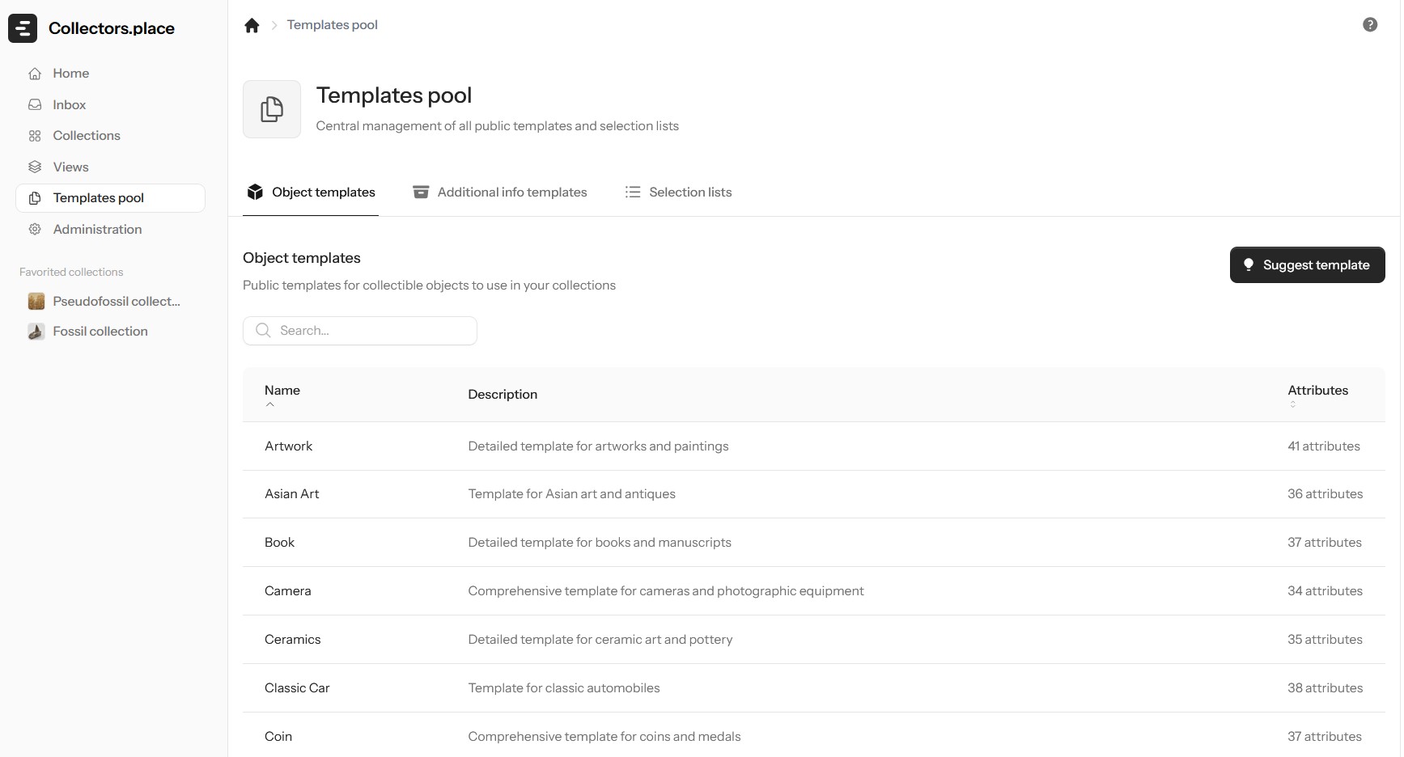Open the Artwork template row
1404x757 pixels.
(289, 446)
